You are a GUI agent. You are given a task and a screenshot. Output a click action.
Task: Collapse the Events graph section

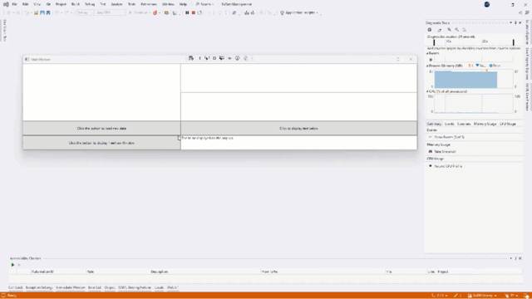(427, 53)
